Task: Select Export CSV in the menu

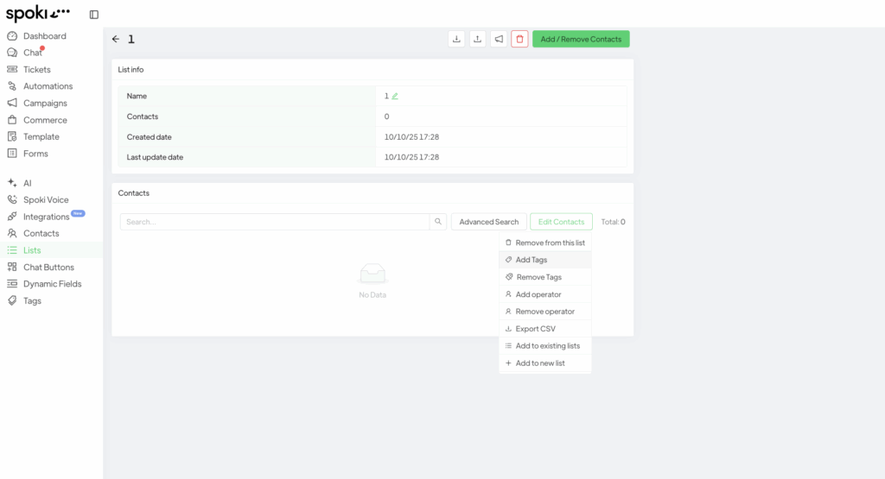Action: 535,329
